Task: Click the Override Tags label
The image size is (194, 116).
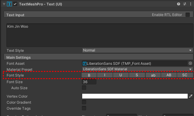Action: pyautogui.click(x=18, y=108)
